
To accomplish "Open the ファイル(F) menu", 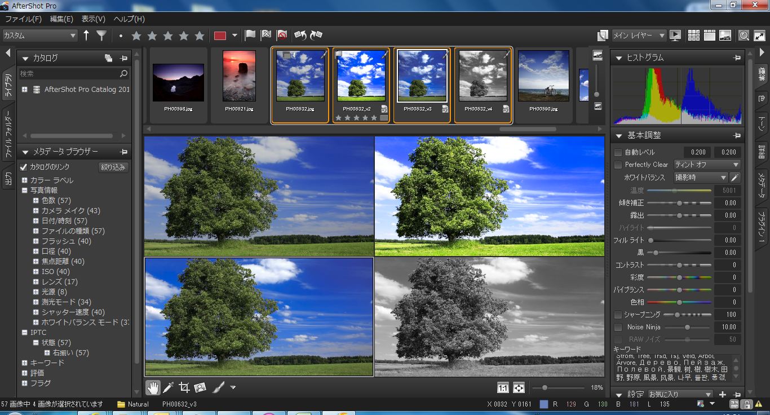I will (x=23, y=19).
